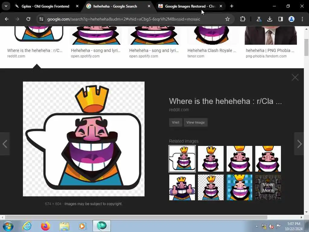309x232 pixels.
Task: Show the next image in preview
Action: 299,144
